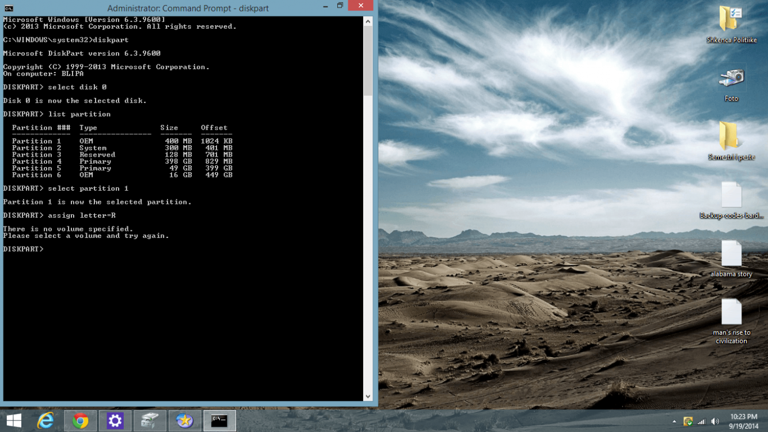The image size is (768, 432).
Task: Click the Command Prompt title bar system icon
Action: 8,8
